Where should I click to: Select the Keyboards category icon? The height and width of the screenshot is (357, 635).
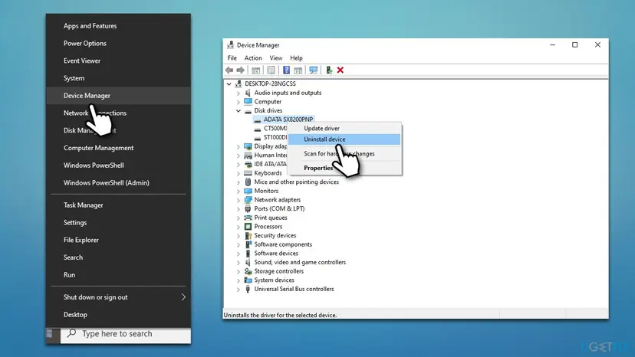248,173
